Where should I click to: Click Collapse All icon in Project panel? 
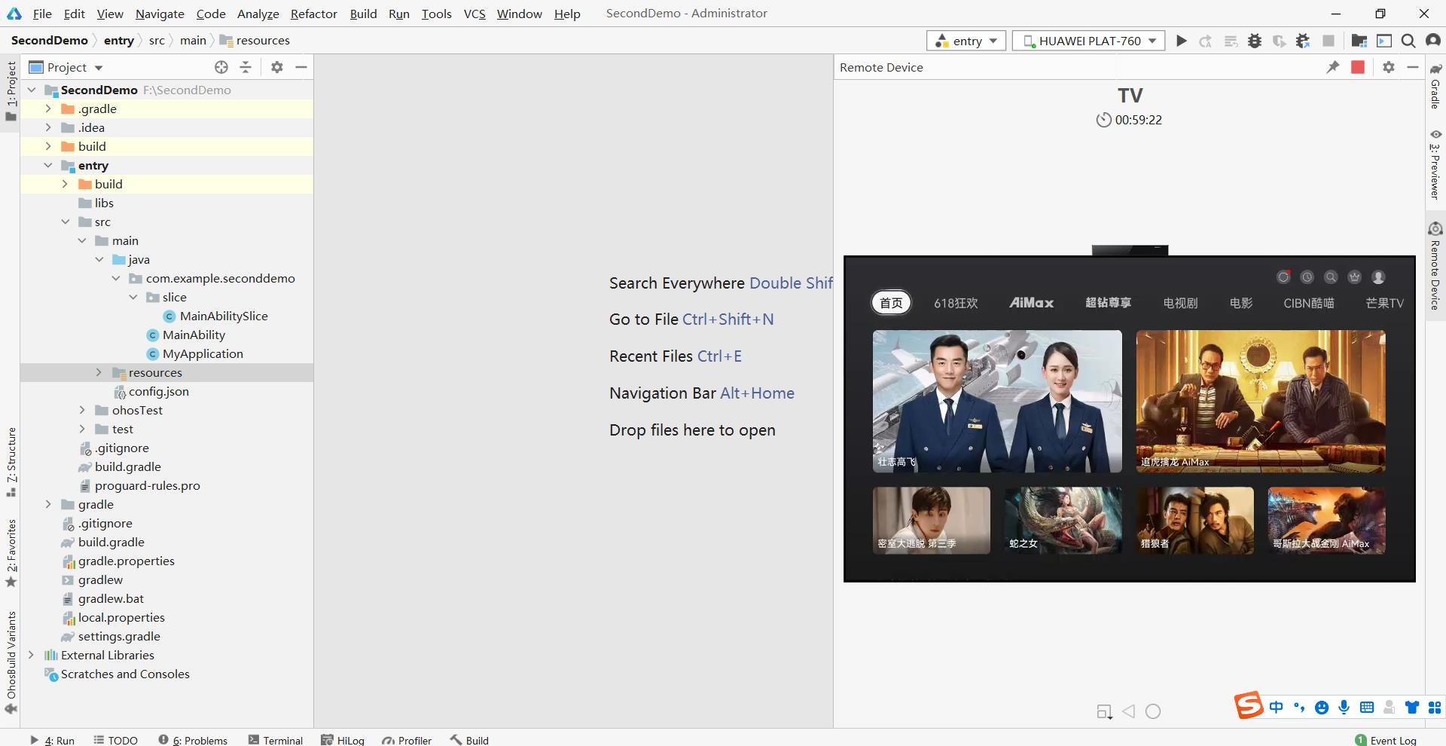[246, 67]
